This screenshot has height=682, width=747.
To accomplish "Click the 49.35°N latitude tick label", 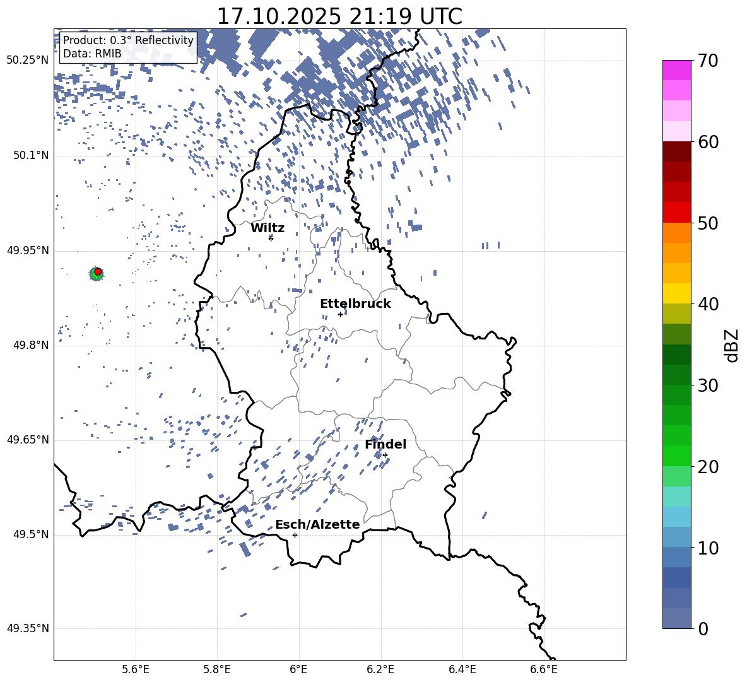I will [x=28, y=628].
